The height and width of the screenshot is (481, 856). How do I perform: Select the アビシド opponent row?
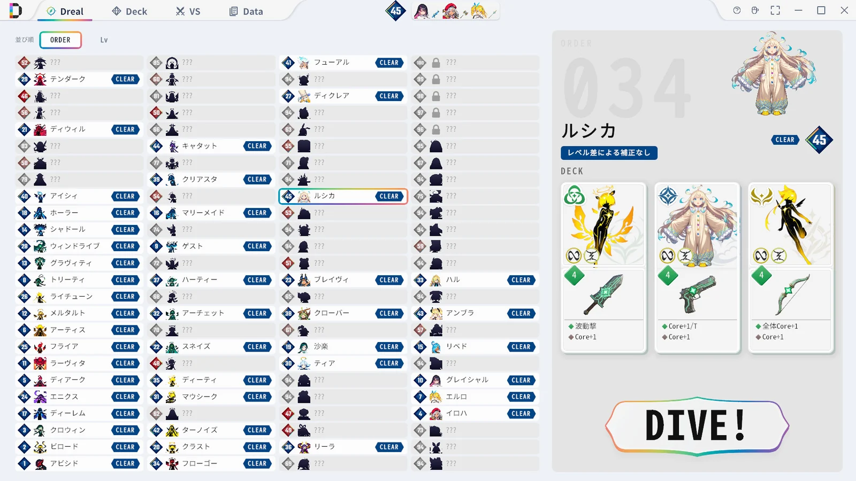(x=79, y=463)
